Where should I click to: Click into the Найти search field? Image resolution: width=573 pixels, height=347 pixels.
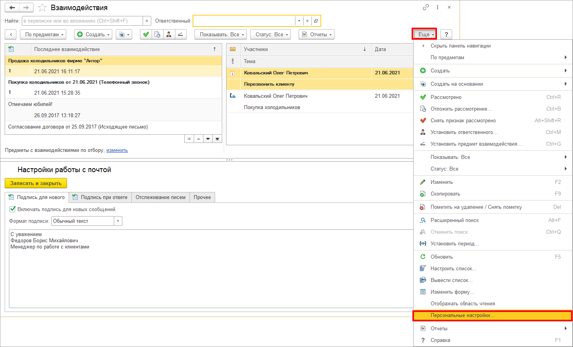(x=83, y=21)
